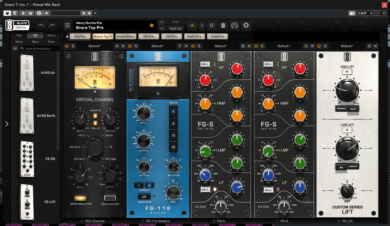Click the gauge meter icon
The image size is (390, 226).
(234, 25)
